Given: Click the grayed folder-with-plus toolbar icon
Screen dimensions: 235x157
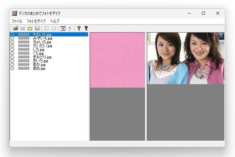Looking at the screenshot, I should coord(23,28).
